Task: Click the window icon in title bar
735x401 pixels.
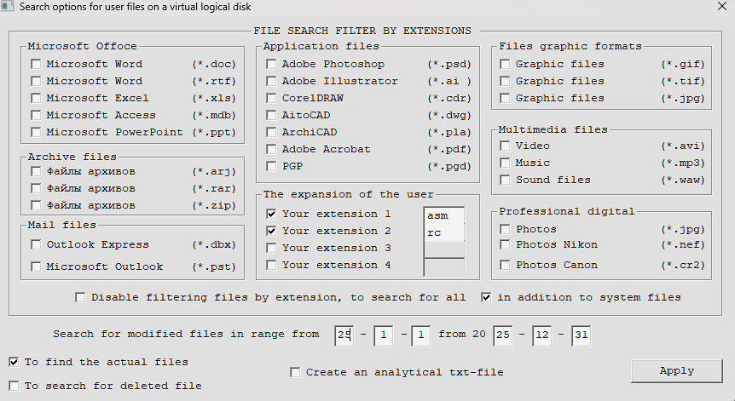Action: pos(7,7)
